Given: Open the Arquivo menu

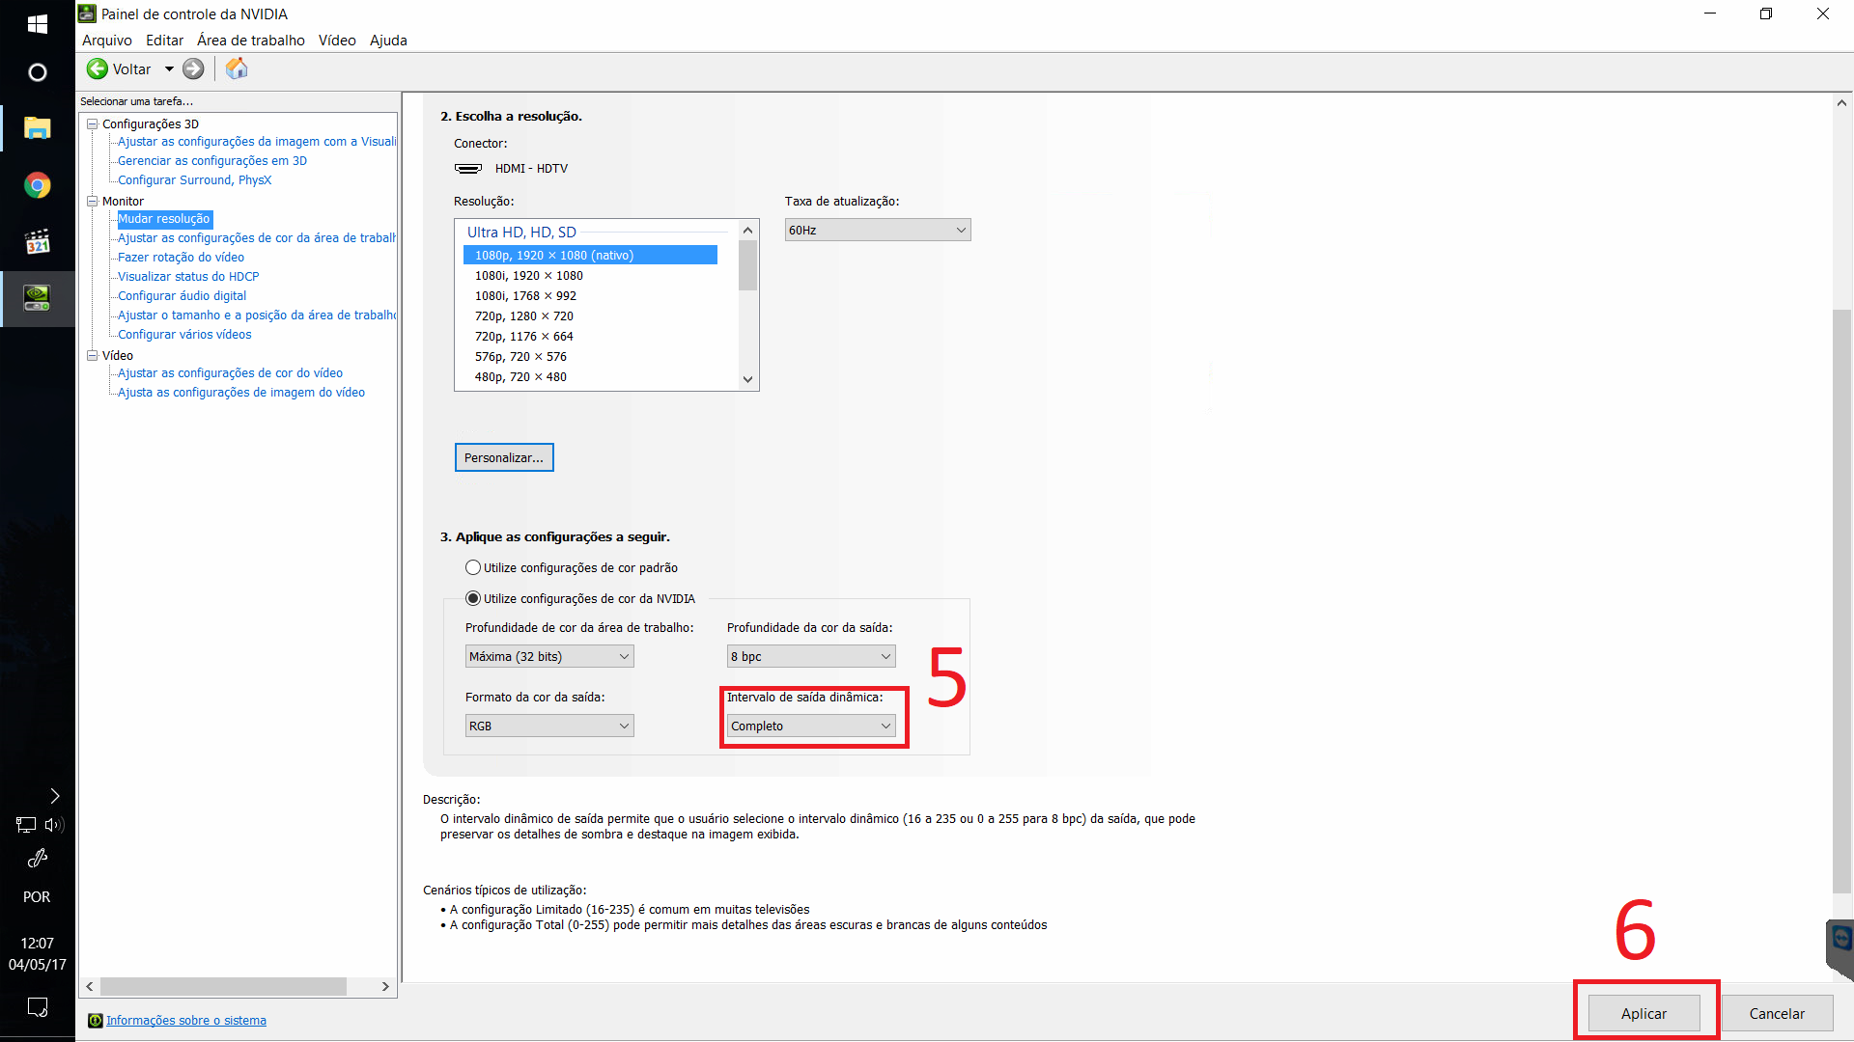Looking at the screenshot, I should [107, 41].
